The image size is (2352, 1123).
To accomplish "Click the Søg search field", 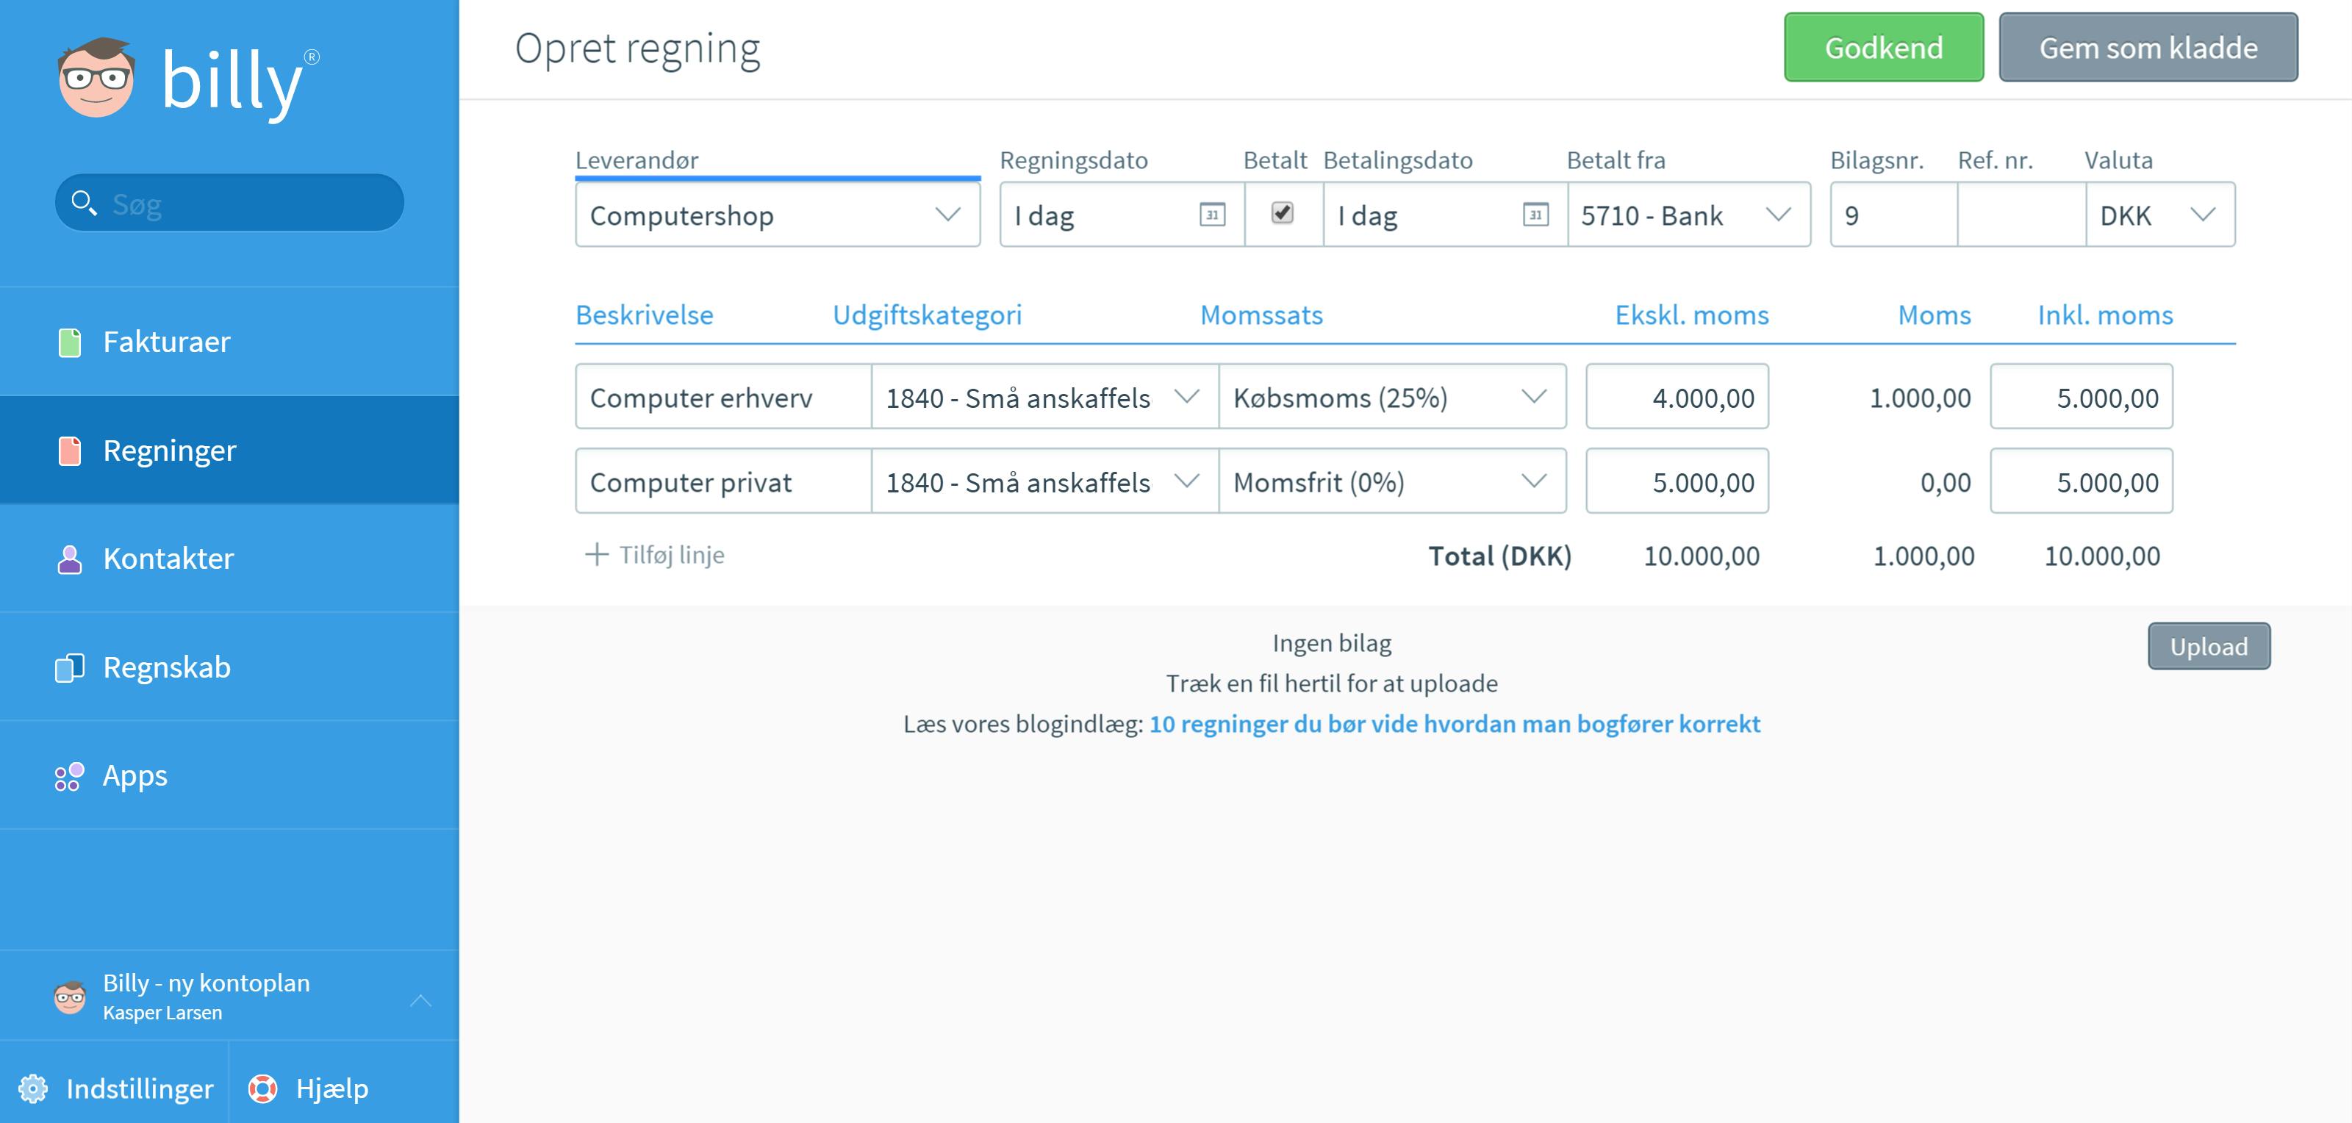I will tap(229, 203).
